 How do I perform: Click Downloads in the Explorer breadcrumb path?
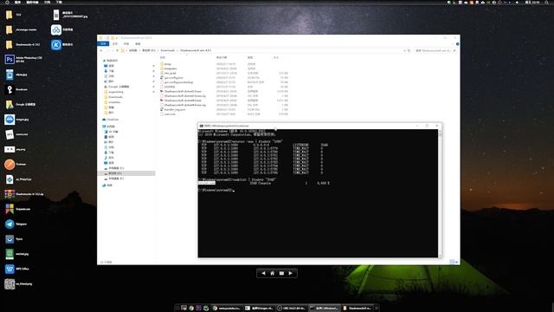[x=167, y=50]
